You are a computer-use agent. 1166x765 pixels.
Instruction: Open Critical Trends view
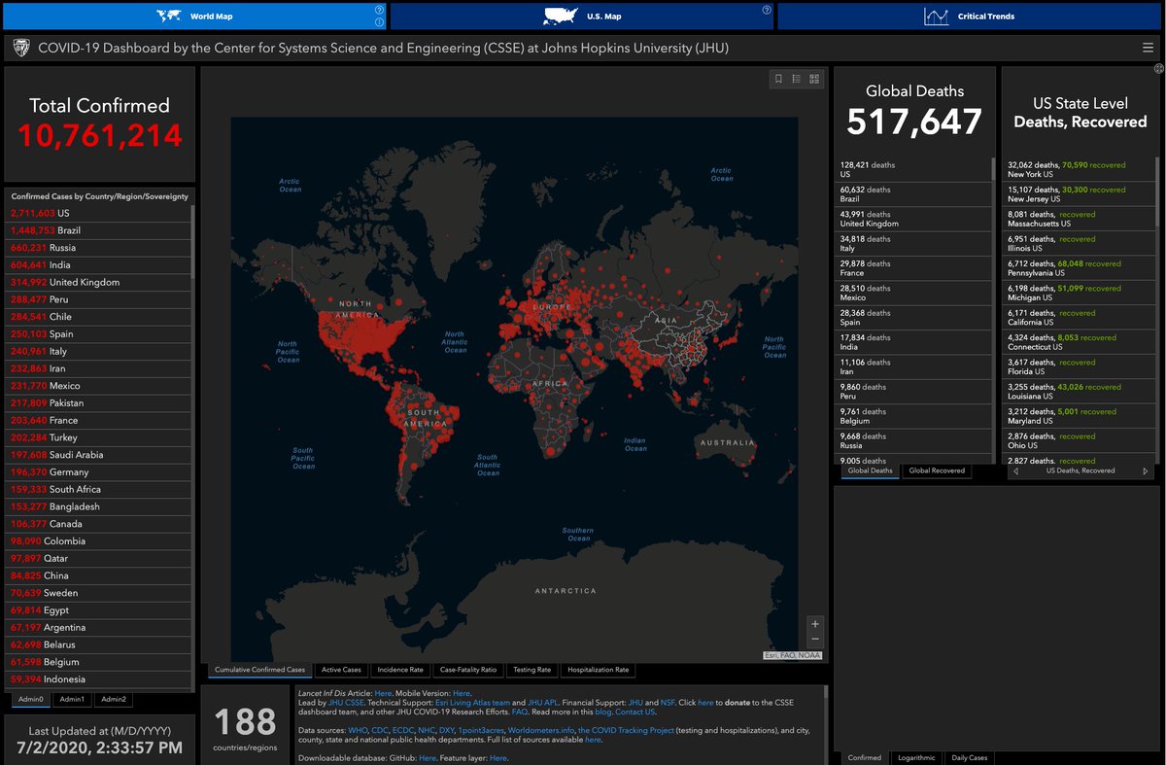pyautogui.click(x=970, y=16)
